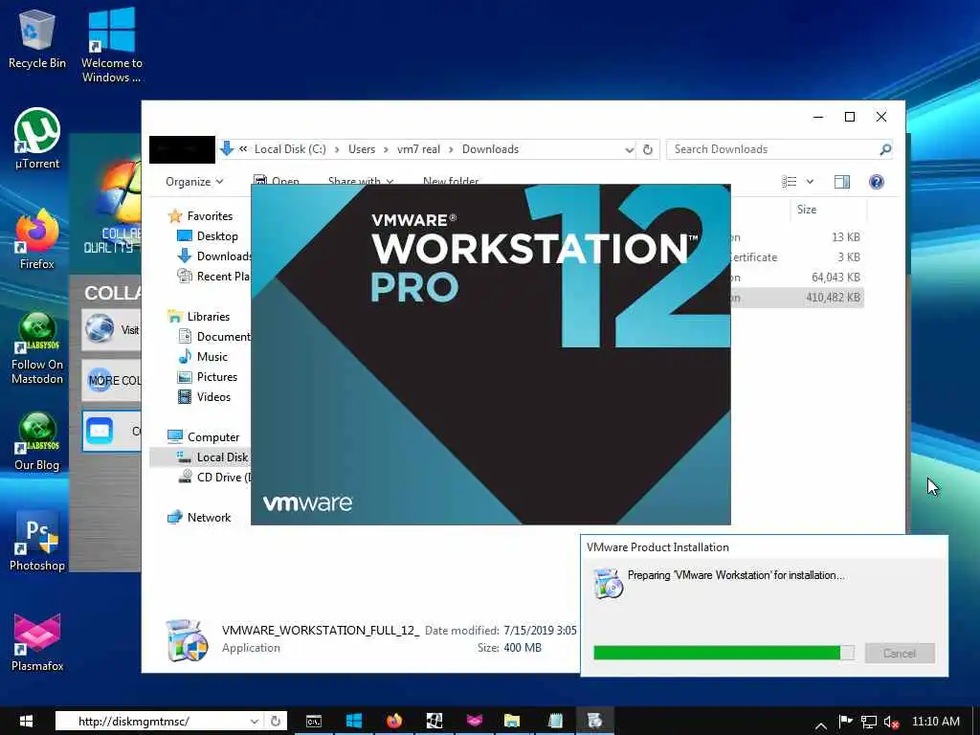Click the VMware installation progress bar

[x=724, y=653]
